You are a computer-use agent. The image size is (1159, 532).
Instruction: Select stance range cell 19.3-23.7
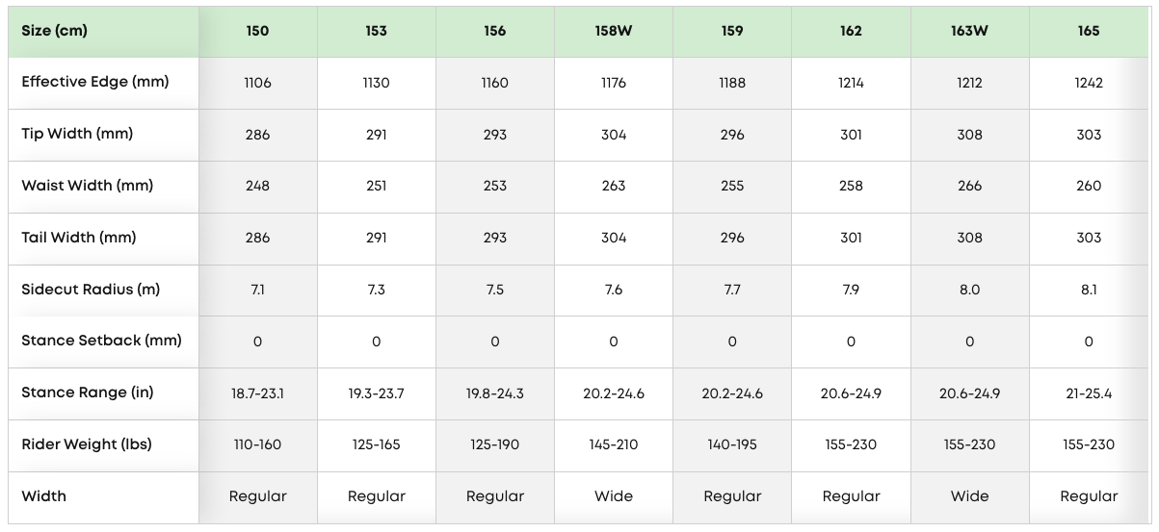(376, 393)
